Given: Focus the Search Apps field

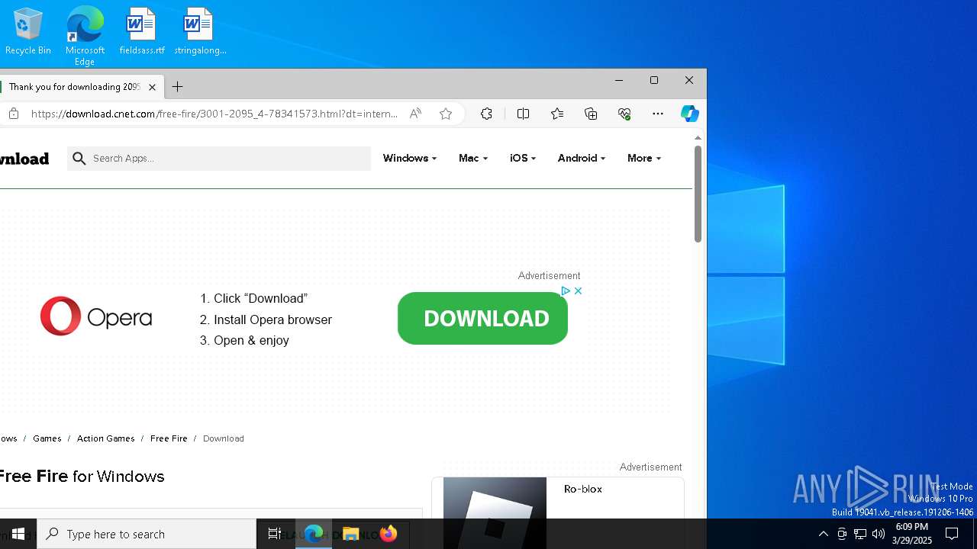Looking at the screenshot, I should (219, 159).
